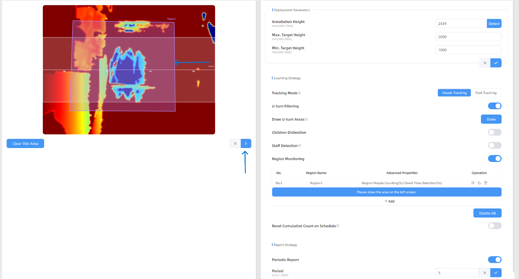Delete Region1 using the trash icon
519x279 pixels.
click(x=486, y=183)
